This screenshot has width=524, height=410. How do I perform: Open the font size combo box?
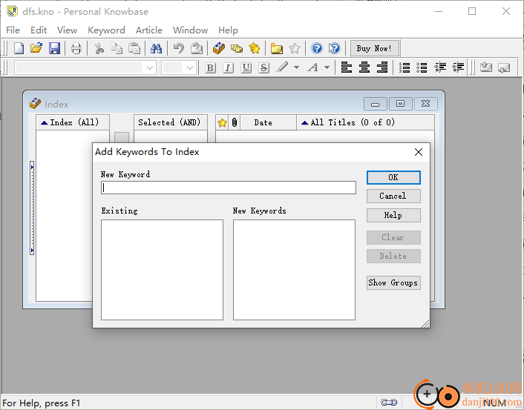tap(179, 67)
